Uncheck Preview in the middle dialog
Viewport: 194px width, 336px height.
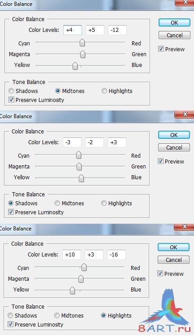coord(160,161)
